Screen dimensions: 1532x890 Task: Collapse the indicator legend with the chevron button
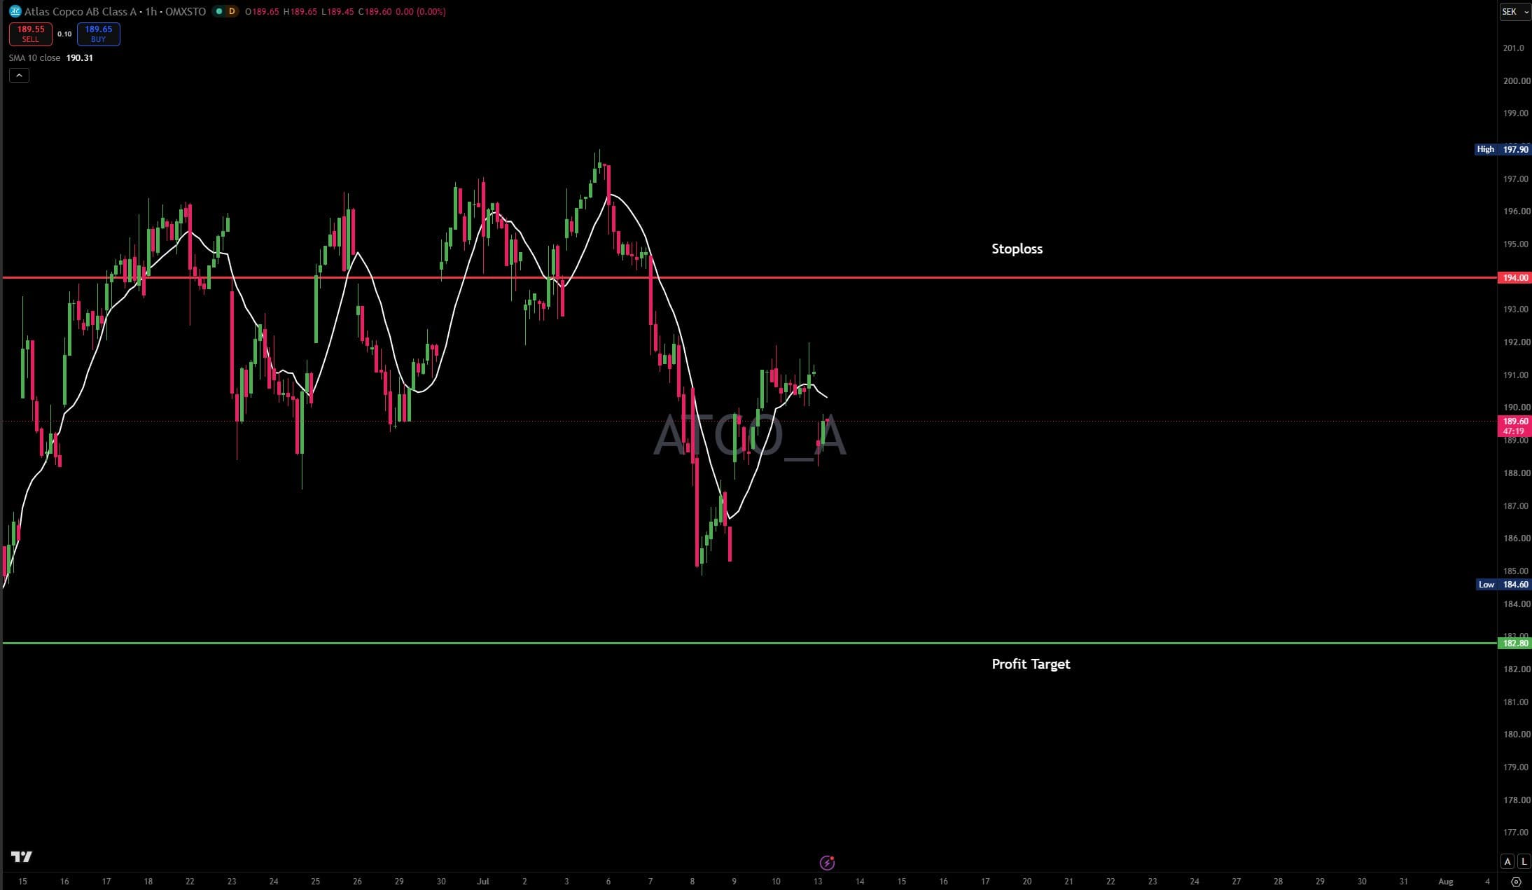(x=19, y=75)
